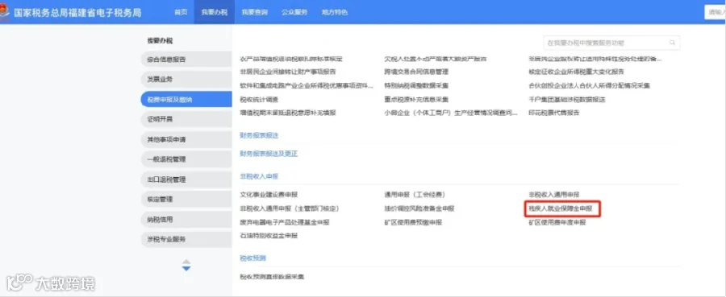726x297 pixels.
Task: Open 跨境交易合同信息管理
Action: tap(416, 72)
